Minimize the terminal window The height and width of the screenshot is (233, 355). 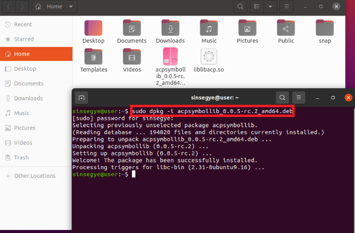[318, 97]
